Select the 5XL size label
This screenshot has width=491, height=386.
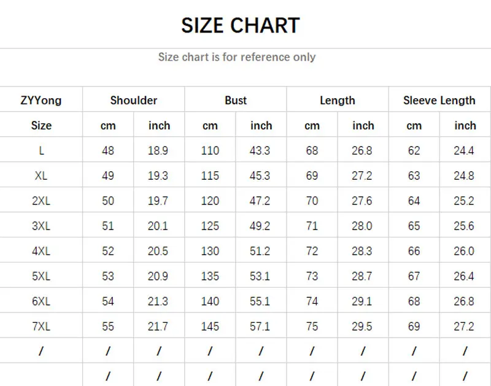41,276
